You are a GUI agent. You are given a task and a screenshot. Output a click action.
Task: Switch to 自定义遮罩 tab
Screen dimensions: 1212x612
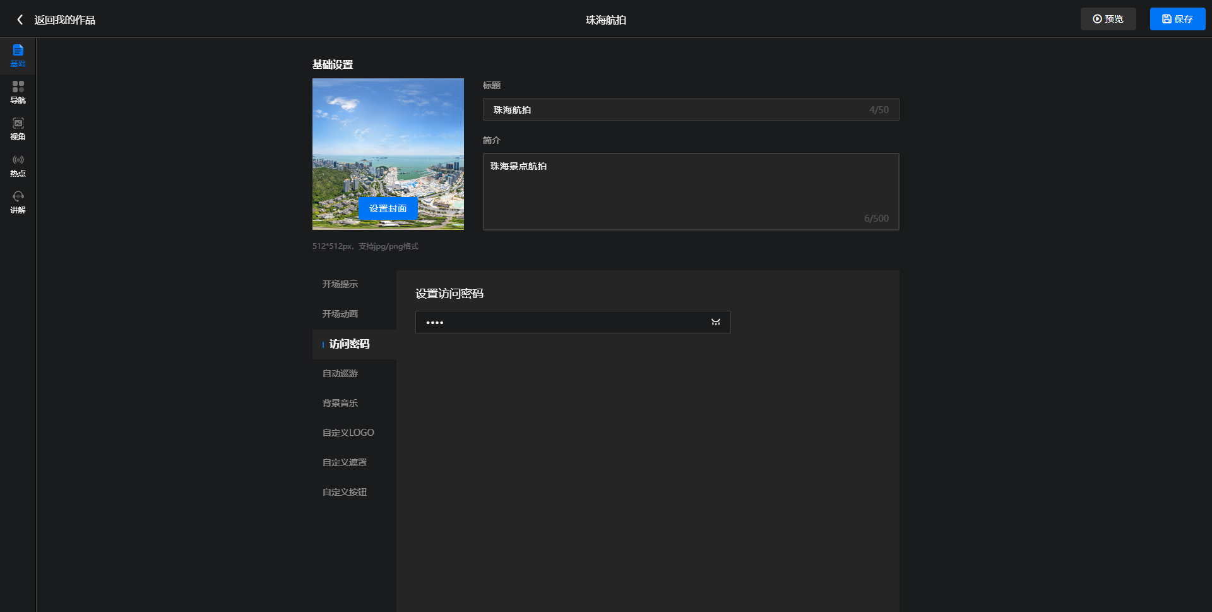(345, 462)
